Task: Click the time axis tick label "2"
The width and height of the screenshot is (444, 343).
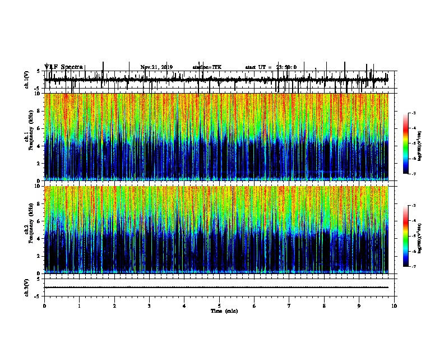Action: pos(114,306)
